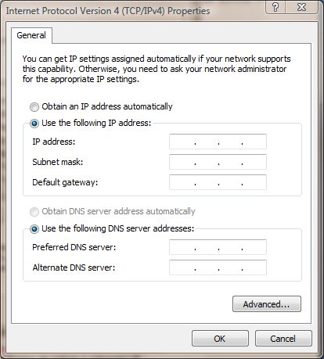Click the Subnet mask second octet field
The height and width of the screenshot is (359, 324).
(207, 162)
